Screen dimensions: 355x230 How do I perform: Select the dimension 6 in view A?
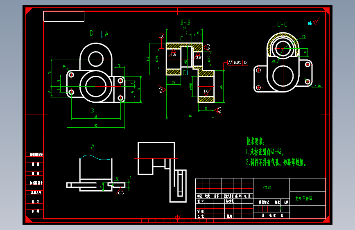(130, 177)
